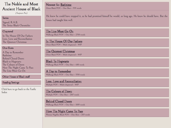This screenshot has height=128, width=171.
Task: Open The Sirius Black Chronicles series
Action: 16,25
